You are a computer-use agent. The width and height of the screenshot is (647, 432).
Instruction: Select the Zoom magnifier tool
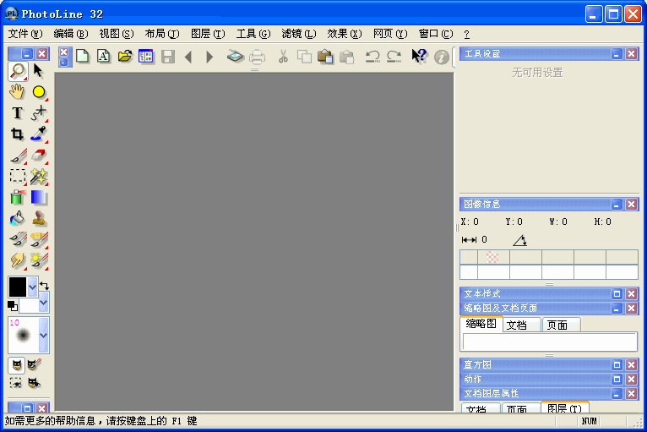tap(18, 71)
